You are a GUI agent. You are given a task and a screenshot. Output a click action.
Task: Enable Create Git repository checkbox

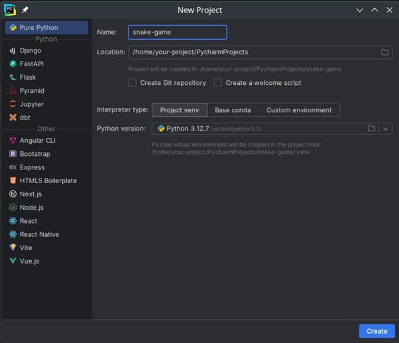coord(133,83)
